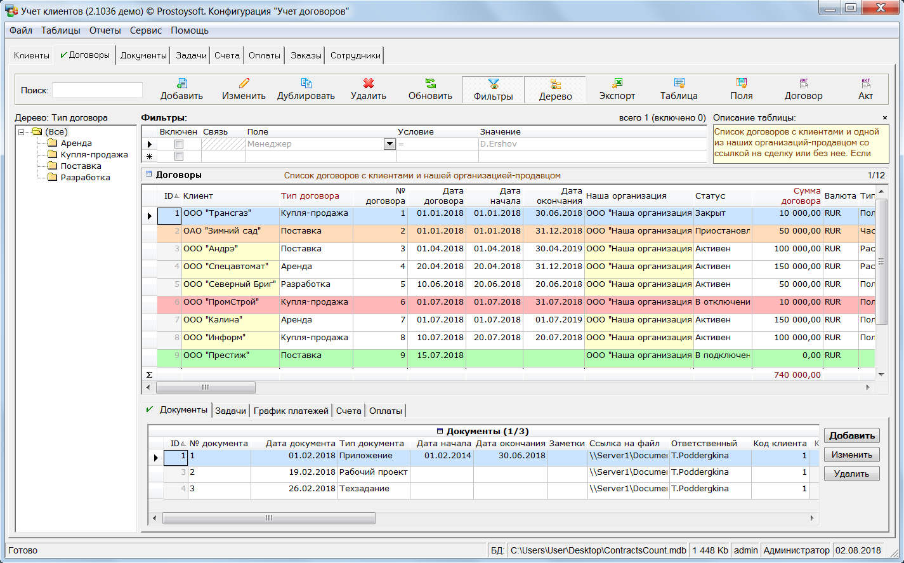This screenshot has width=904, height=563.
Task: Switch to the Клиенты tab
Action: click(x=31, y=55)
